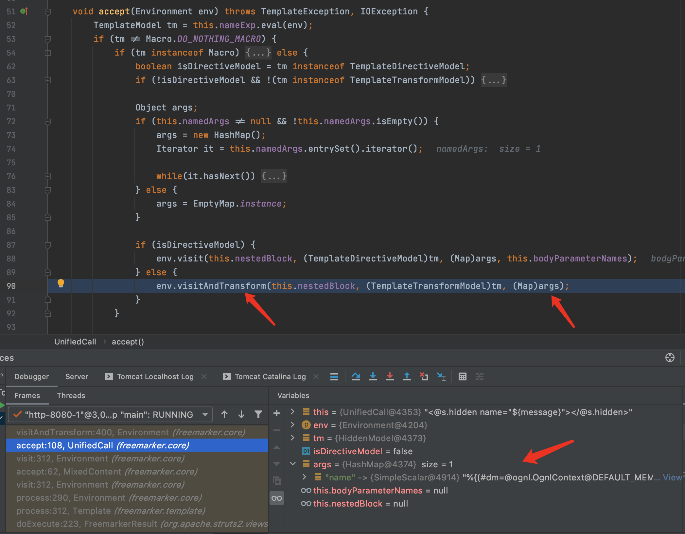
Task: Select previous frame with up arrow
Action: pyautogui.click(x=224, y=414)
